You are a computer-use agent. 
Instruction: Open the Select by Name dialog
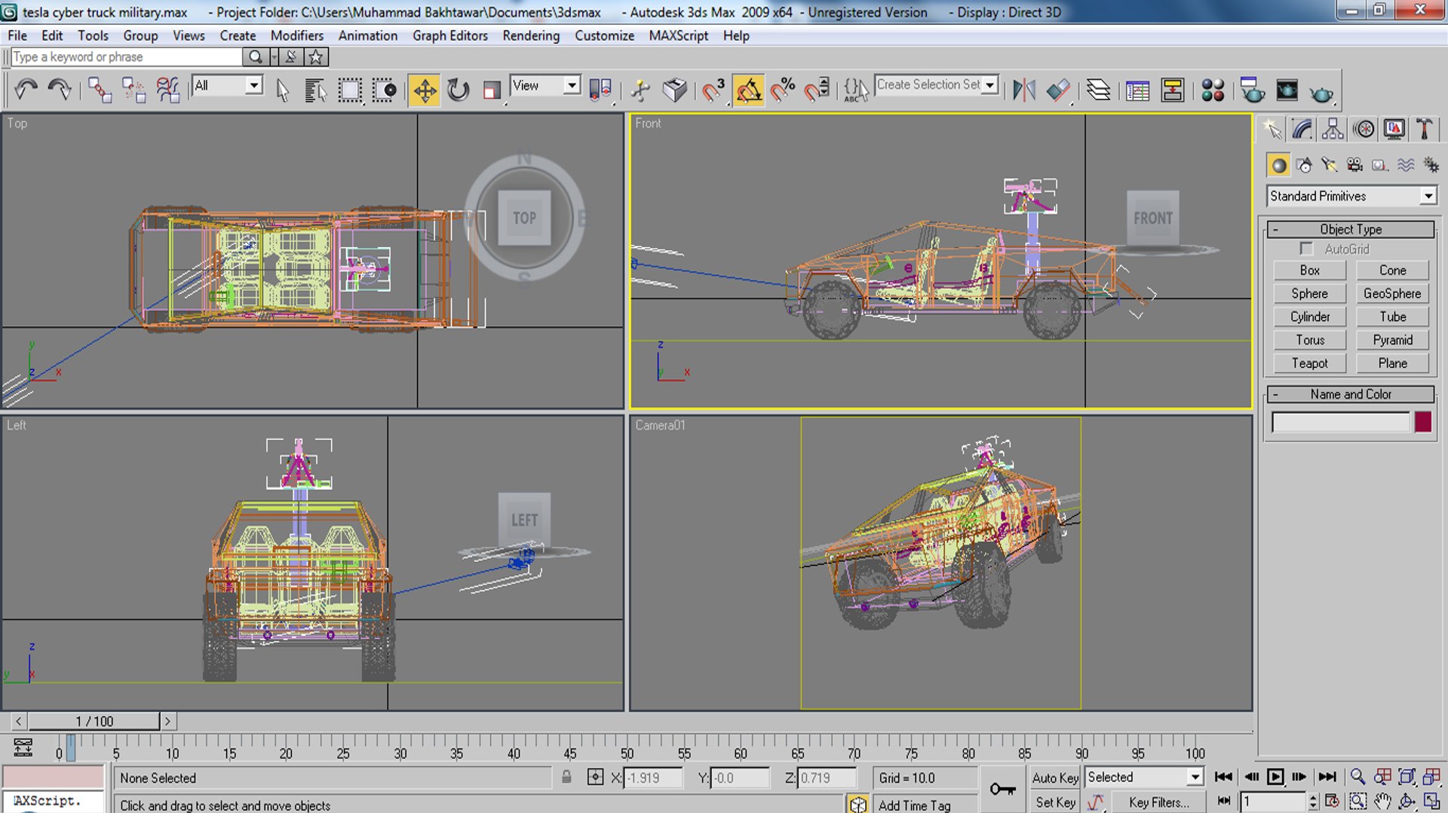pos(316,90)
